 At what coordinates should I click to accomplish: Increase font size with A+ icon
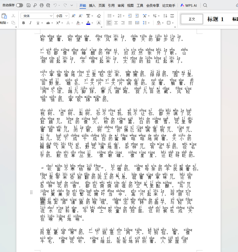pos(73,16)
